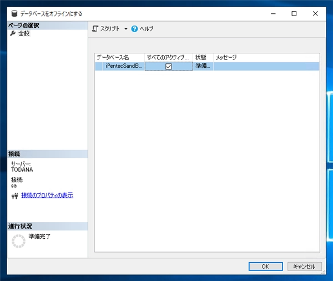Minimize the dialog window
Viewport: 333px width, 281px height.
[273, 13]
